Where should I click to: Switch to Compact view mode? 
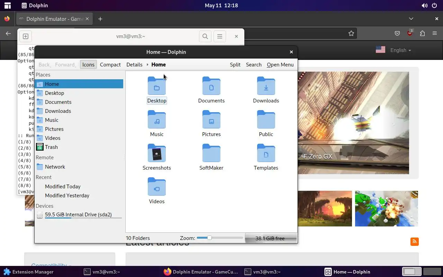click(x=110, y=64)
